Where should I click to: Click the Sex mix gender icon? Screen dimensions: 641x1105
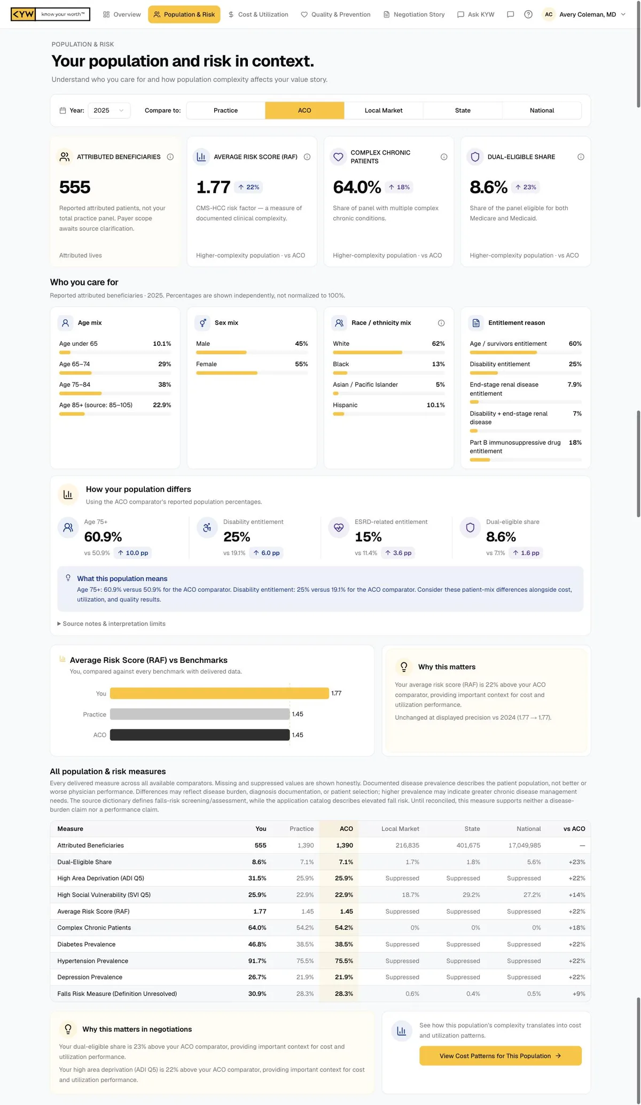pos(202,323)
